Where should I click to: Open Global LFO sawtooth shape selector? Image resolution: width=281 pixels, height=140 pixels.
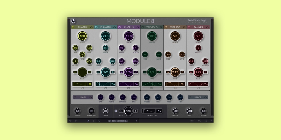click(x=159, y=111)
